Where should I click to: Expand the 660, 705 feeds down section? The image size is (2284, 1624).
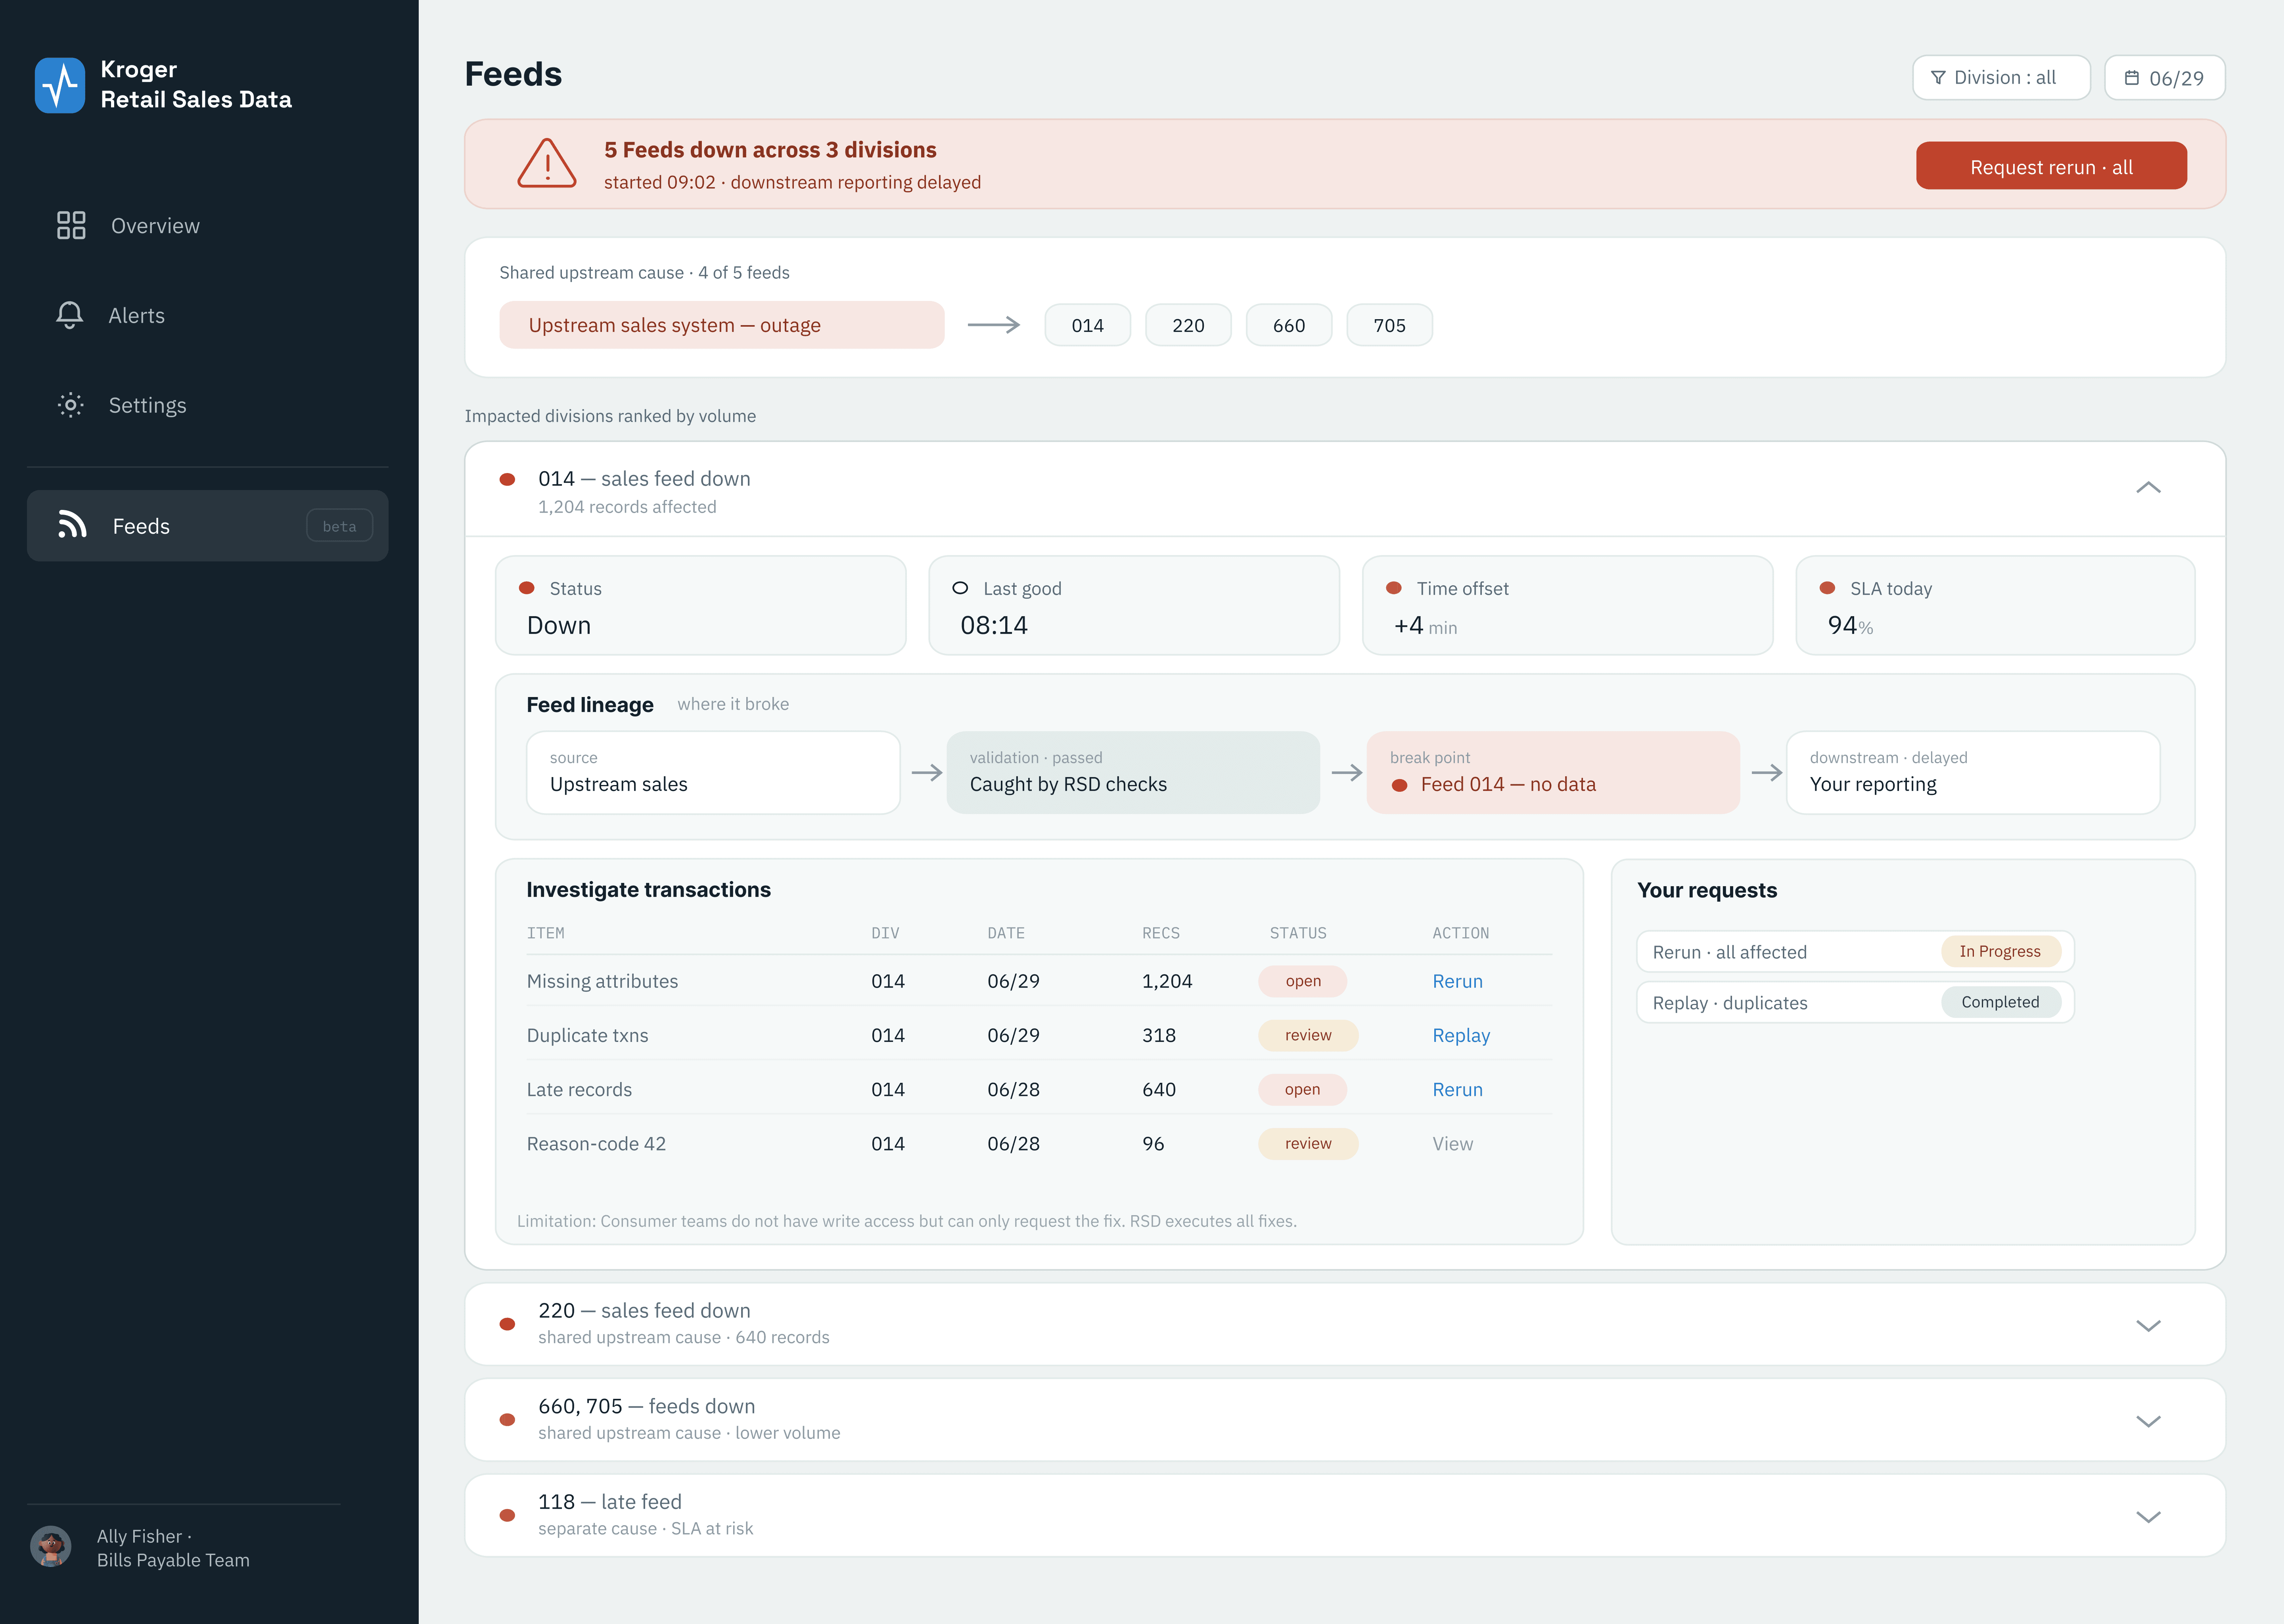[x=2148, y=1421]
